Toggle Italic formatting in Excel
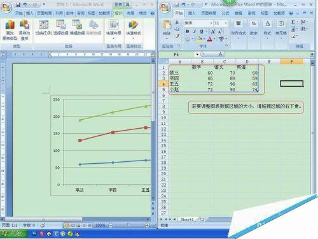The height and width of the screenshot is (239, 318). coord(195,31)
